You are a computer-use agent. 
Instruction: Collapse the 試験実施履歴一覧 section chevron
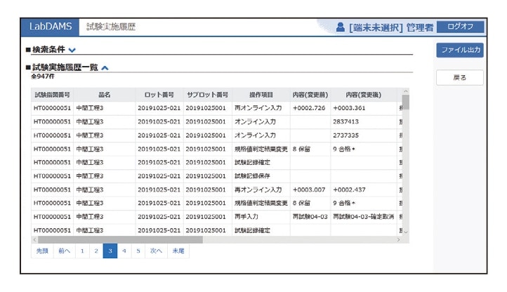105,68
